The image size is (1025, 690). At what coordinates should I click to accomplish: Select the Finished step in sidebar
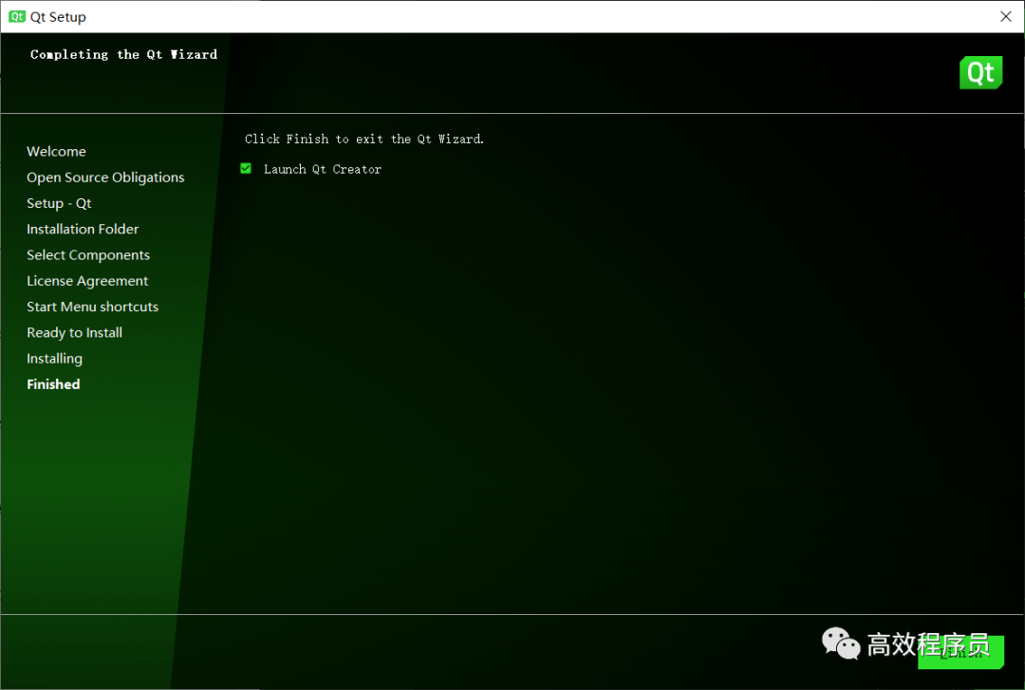(53, 384)
